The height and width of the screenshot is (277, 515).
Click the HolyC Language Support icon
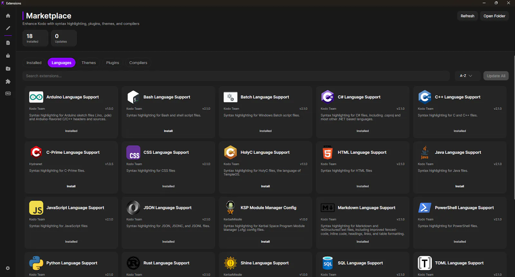coord(230,152)
